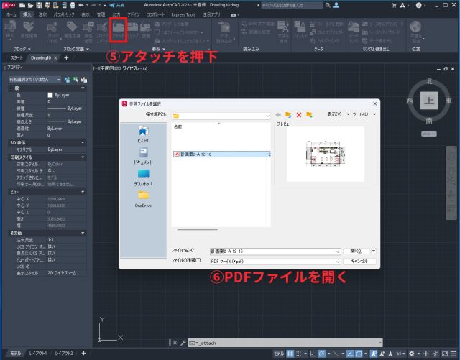Image resolution: width=460 pixels, height=360 pixels.
Task: Open the OneDrive folder shortcut
Action: pyautogui.click(x=143, y=198)
